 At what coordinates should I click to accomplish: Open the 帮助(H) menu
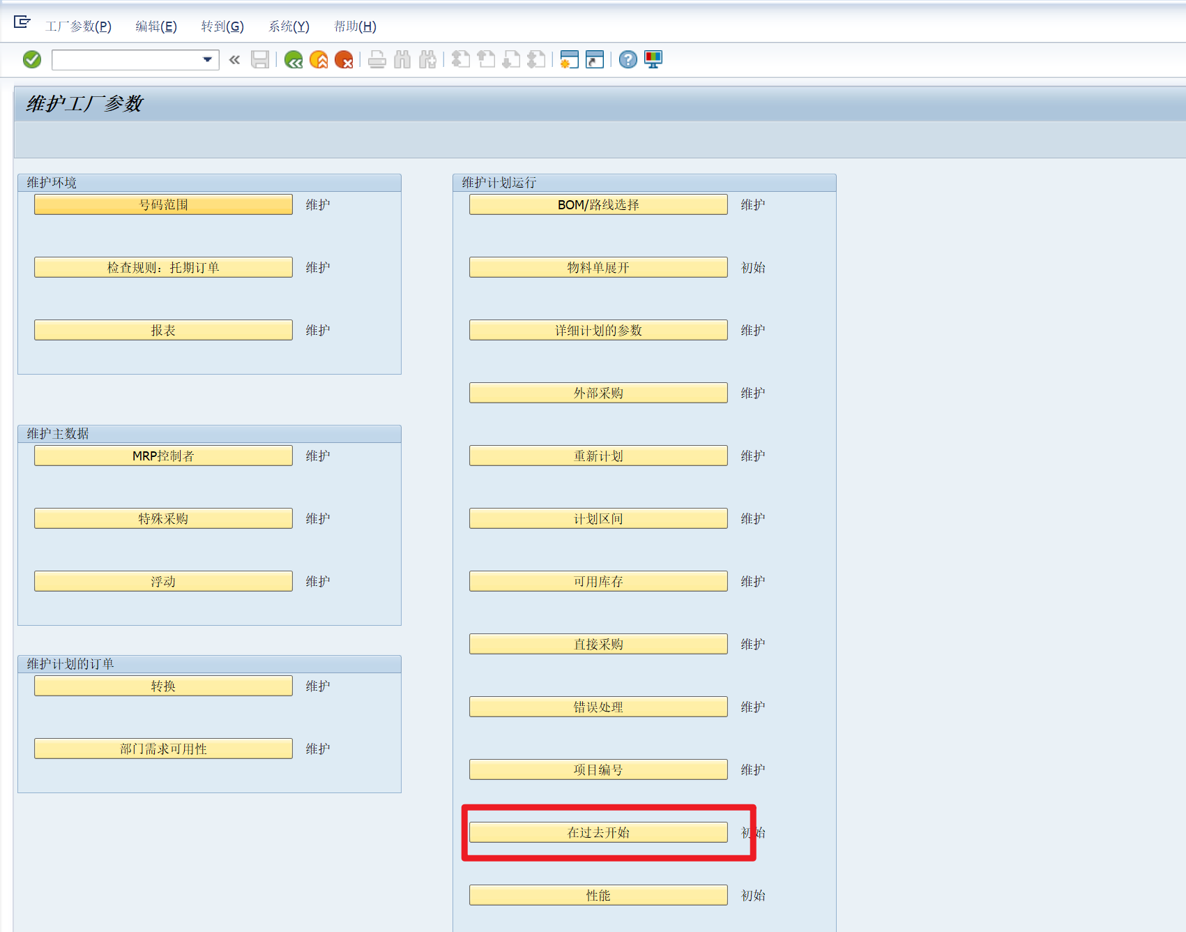point(355,27)
